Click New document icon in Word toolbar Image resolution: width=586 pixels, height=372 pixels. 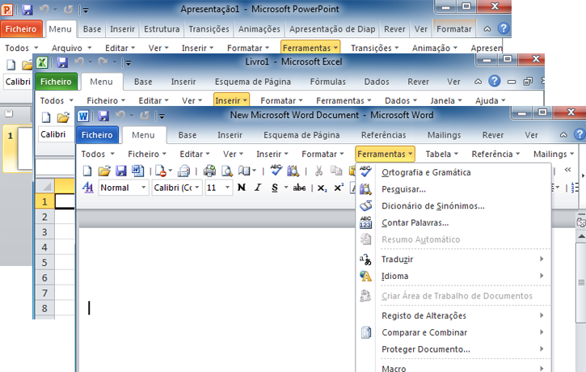(87, 171)
